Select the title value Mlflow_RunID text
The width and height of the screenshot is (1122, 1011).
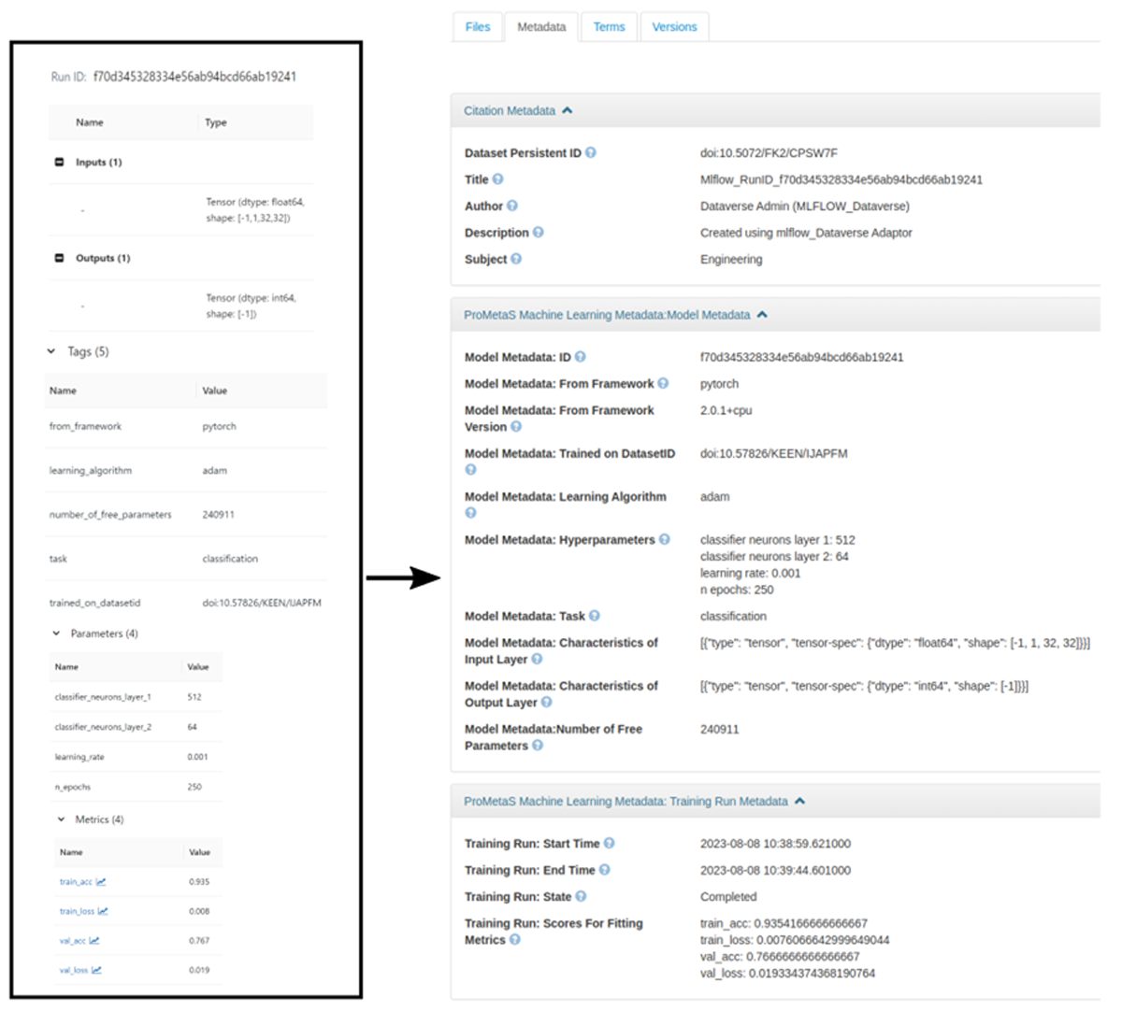(x=841, y=179)
